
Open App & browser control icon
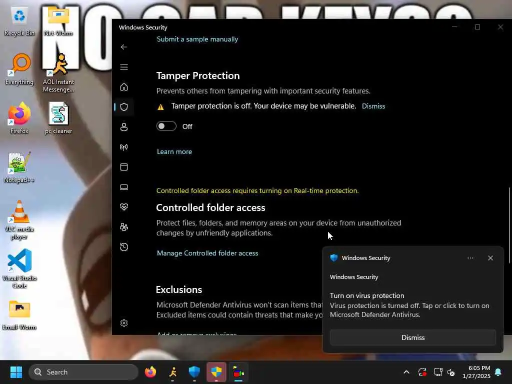(x=124, y=167)
